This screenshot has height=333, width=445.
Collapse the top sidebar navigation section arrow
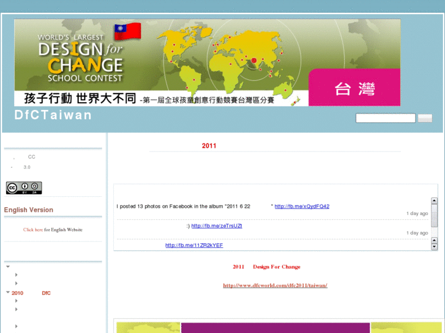point(8,266)
